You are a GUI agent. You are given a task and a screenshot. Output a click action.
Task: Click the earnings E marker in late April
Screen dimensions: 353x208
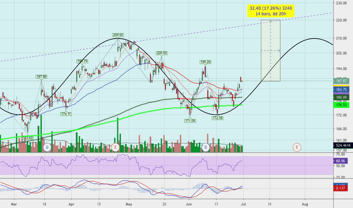coord(116,147)
